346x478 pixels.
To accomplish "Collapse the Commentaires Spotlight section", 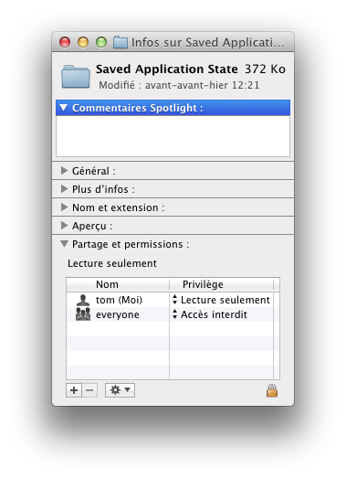I will tap(64, 108).
